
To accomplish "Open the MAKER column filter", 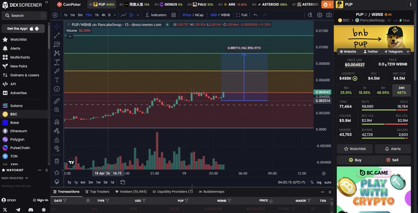I will click(309, 200).
